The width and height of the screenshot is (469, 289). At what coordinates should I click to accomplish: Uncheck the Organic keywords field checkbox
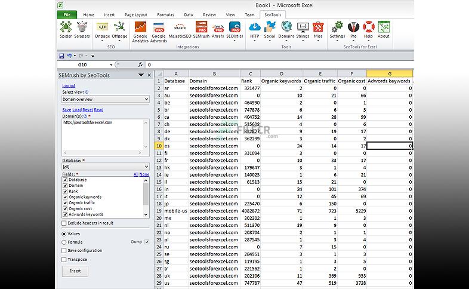pos(65,197)
